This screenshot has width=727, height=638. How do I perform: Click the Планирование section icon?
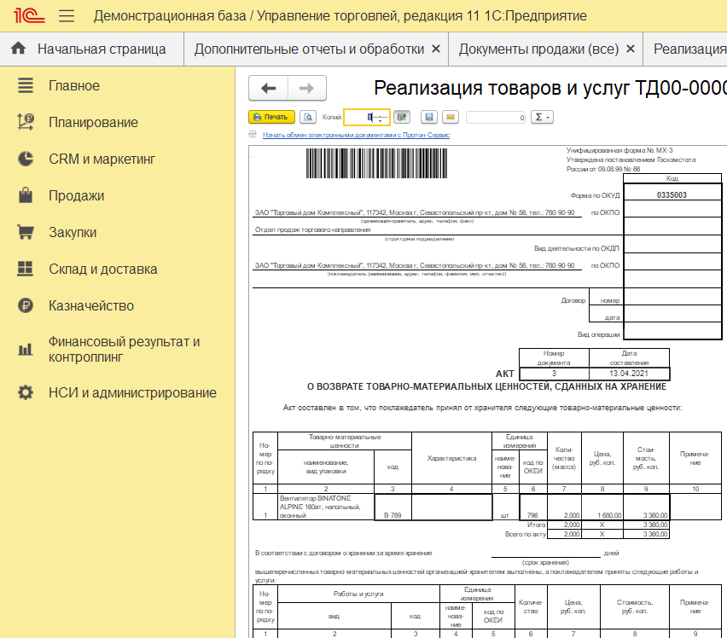point(26,122)
